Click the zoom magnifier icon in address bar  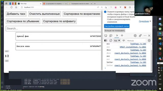pyautogui.click(x=102, y=7)
